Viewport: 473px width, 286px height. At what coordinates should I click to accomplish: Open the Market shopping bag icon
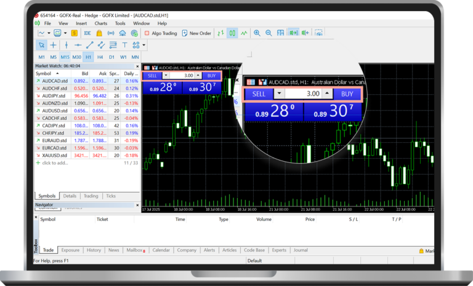(x=99, y=33)
